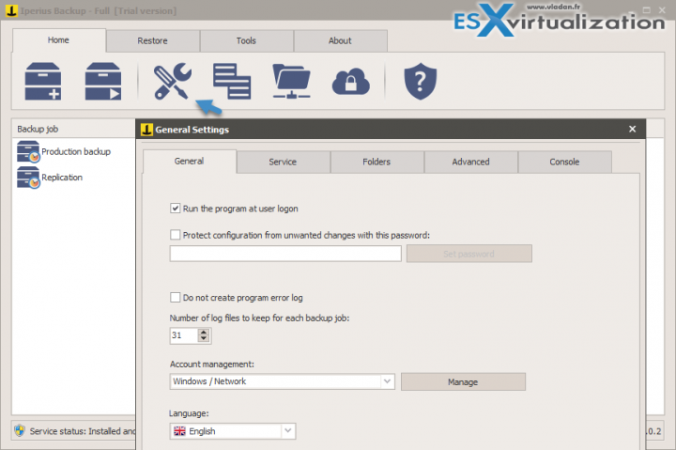This screenshot has height=450, width=676.
Task: Close the General Settings dialog
Action: pos(633,129)
